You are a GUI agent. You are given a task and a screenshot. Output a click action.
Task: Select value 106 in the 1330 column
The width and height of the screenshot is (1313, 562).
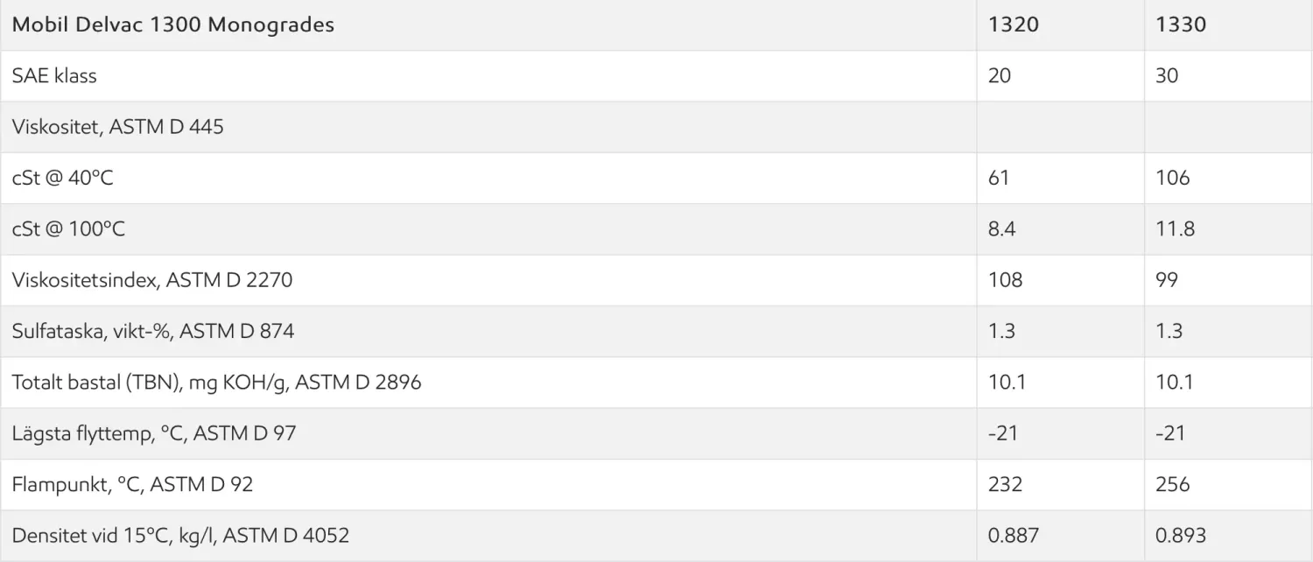(1173, 178)
